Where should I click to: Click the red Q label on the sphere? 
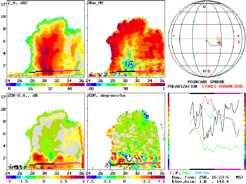pos(209,71)
